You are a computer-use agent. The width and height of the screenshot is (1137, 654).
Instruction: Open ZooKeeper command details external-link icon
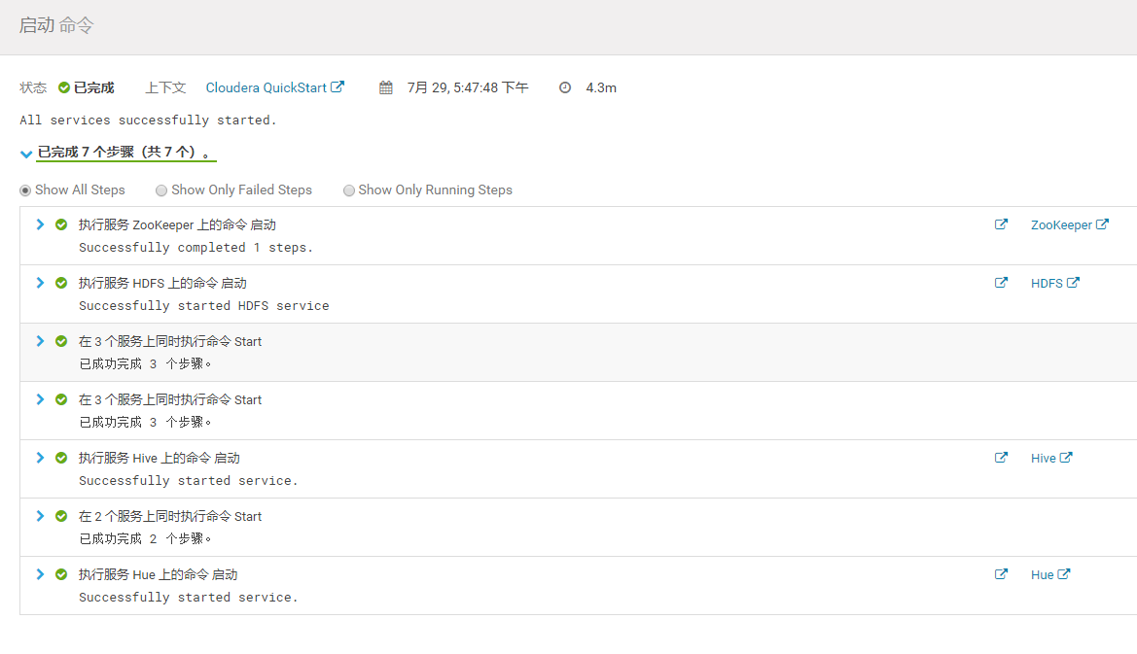click(x=1001, y=224)
